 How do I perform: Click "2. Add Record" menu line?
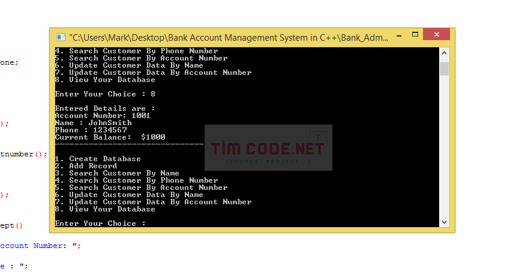point(86,166)
